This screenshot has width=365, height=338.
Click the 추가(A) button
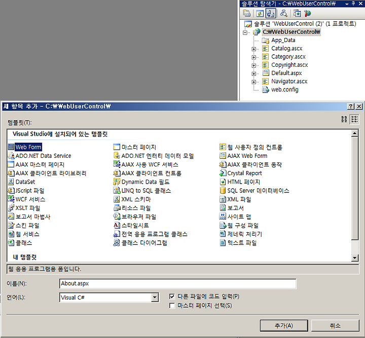pos(284,325)
